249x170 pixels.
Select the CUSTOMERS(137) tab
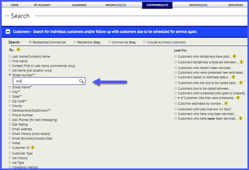click(x=157, y=5)
